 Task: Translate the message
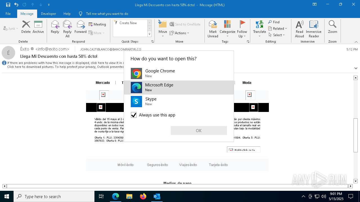(x=259, y=29)
